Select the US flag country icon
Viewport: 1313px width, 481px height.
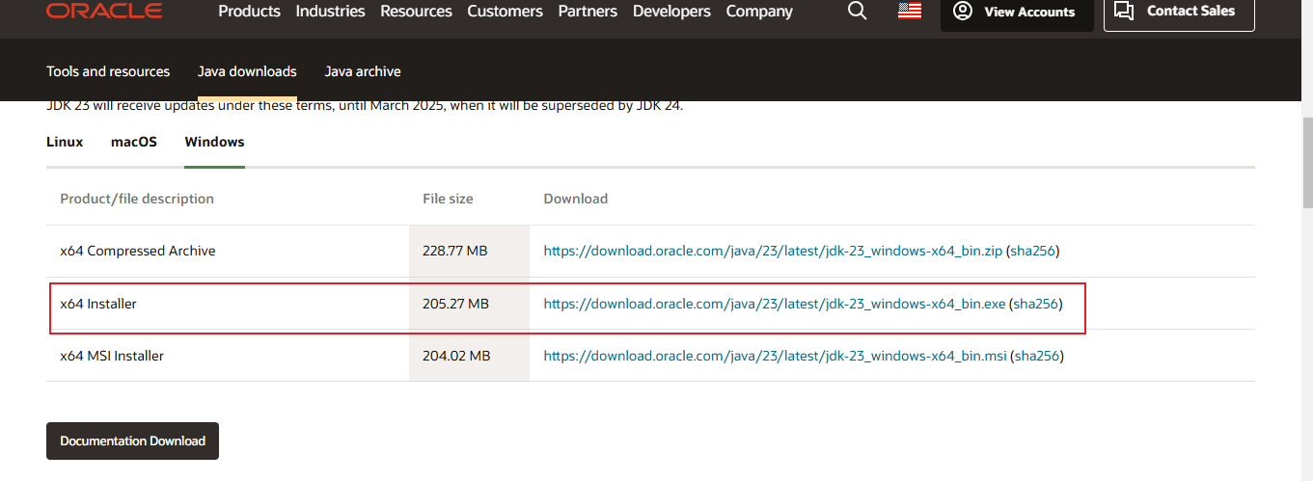[x=909, y=12]
